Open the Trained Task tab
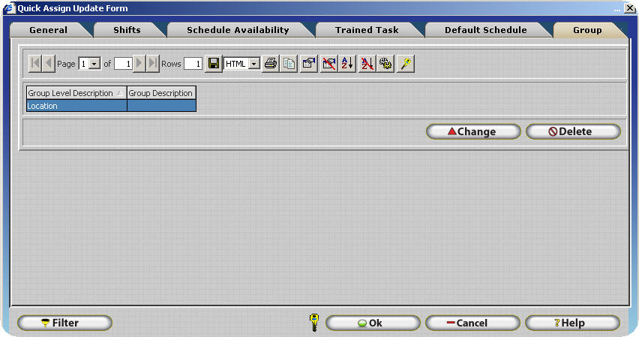Image resolution: width=639 pixels, height=337 pixels. tap(367, 30)
